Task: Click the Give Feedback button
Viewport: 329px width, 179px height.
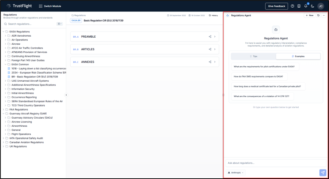Action: (276, 6)
